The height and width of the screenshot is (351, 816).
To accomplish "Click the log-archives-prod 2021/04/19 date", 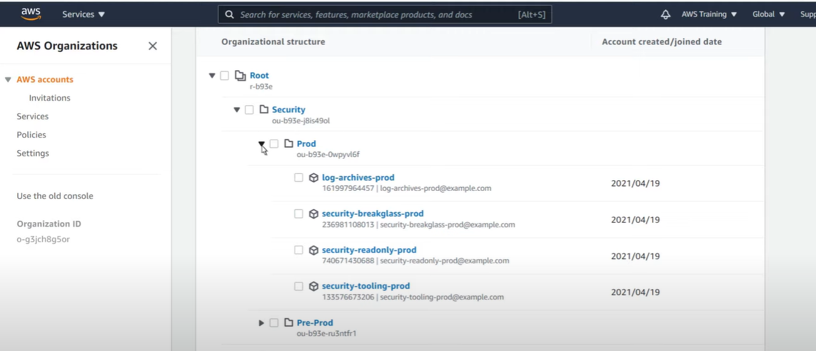I will pos(635,183).
